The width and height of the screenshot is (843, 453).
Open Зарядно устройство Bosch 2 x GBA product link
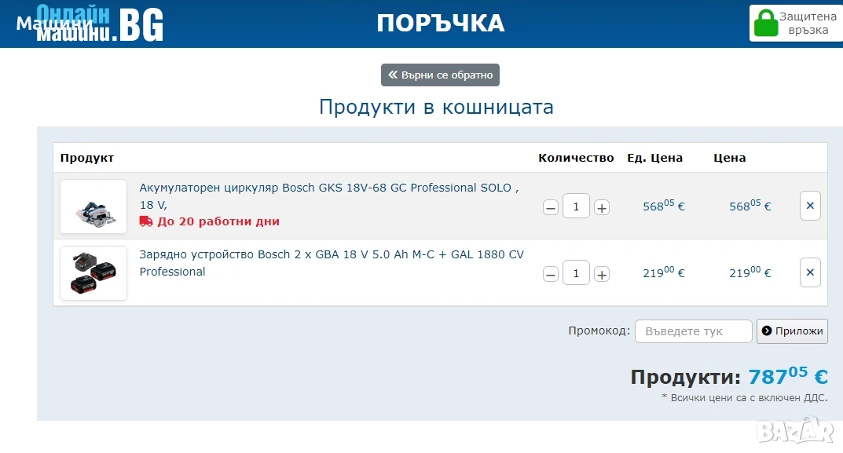pos(332,263)
